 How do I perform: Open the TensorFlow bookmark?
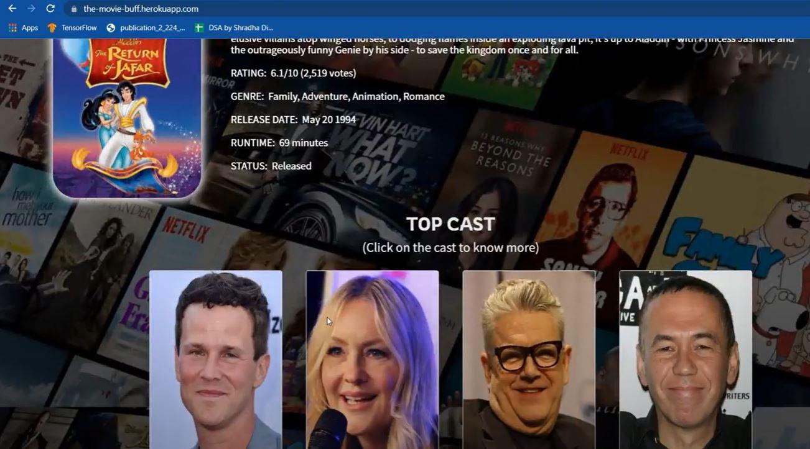pyautogui.click(x=72, y=28)
